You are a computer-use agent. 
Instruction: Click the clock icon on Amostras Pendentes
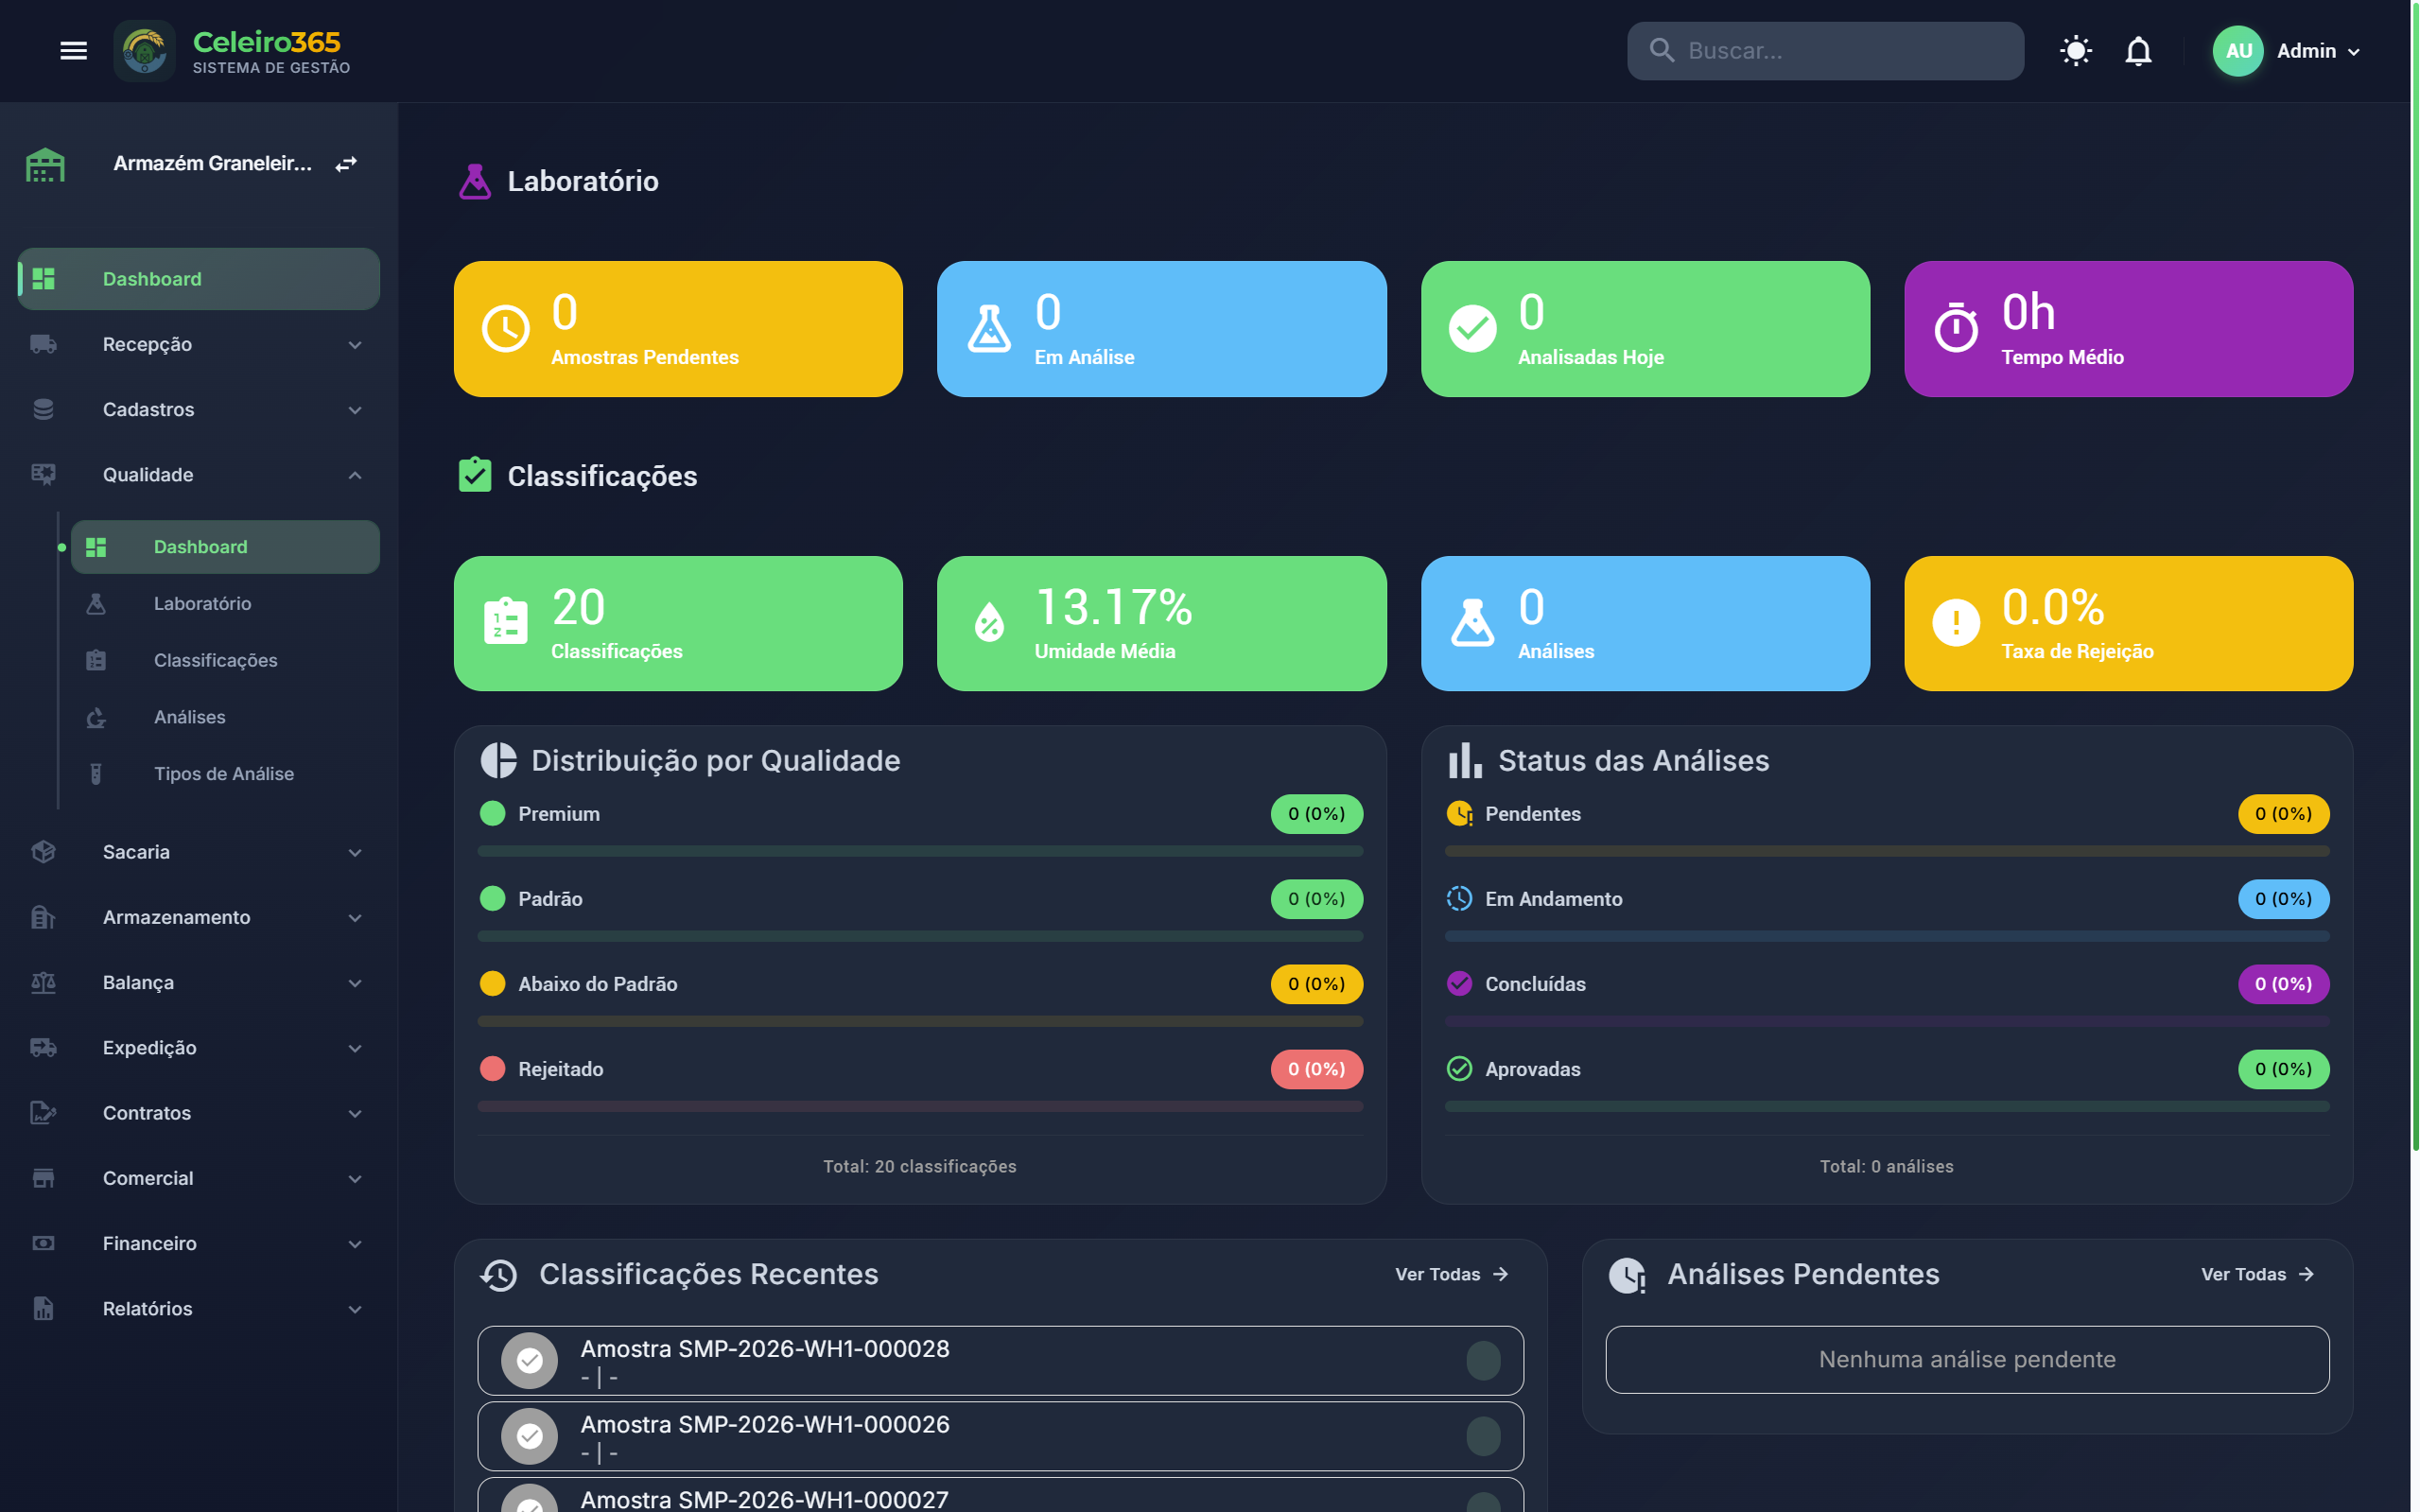(x=505, y=328)
